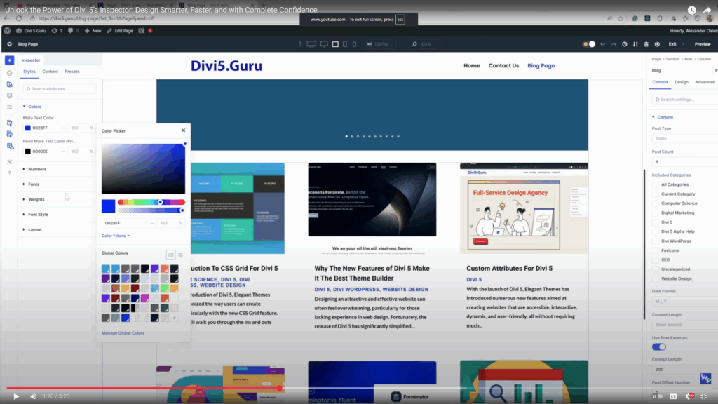Viewport: 718px width, 404px height.
Task: Expand the Layout group
Action: (x=32, y=229)
